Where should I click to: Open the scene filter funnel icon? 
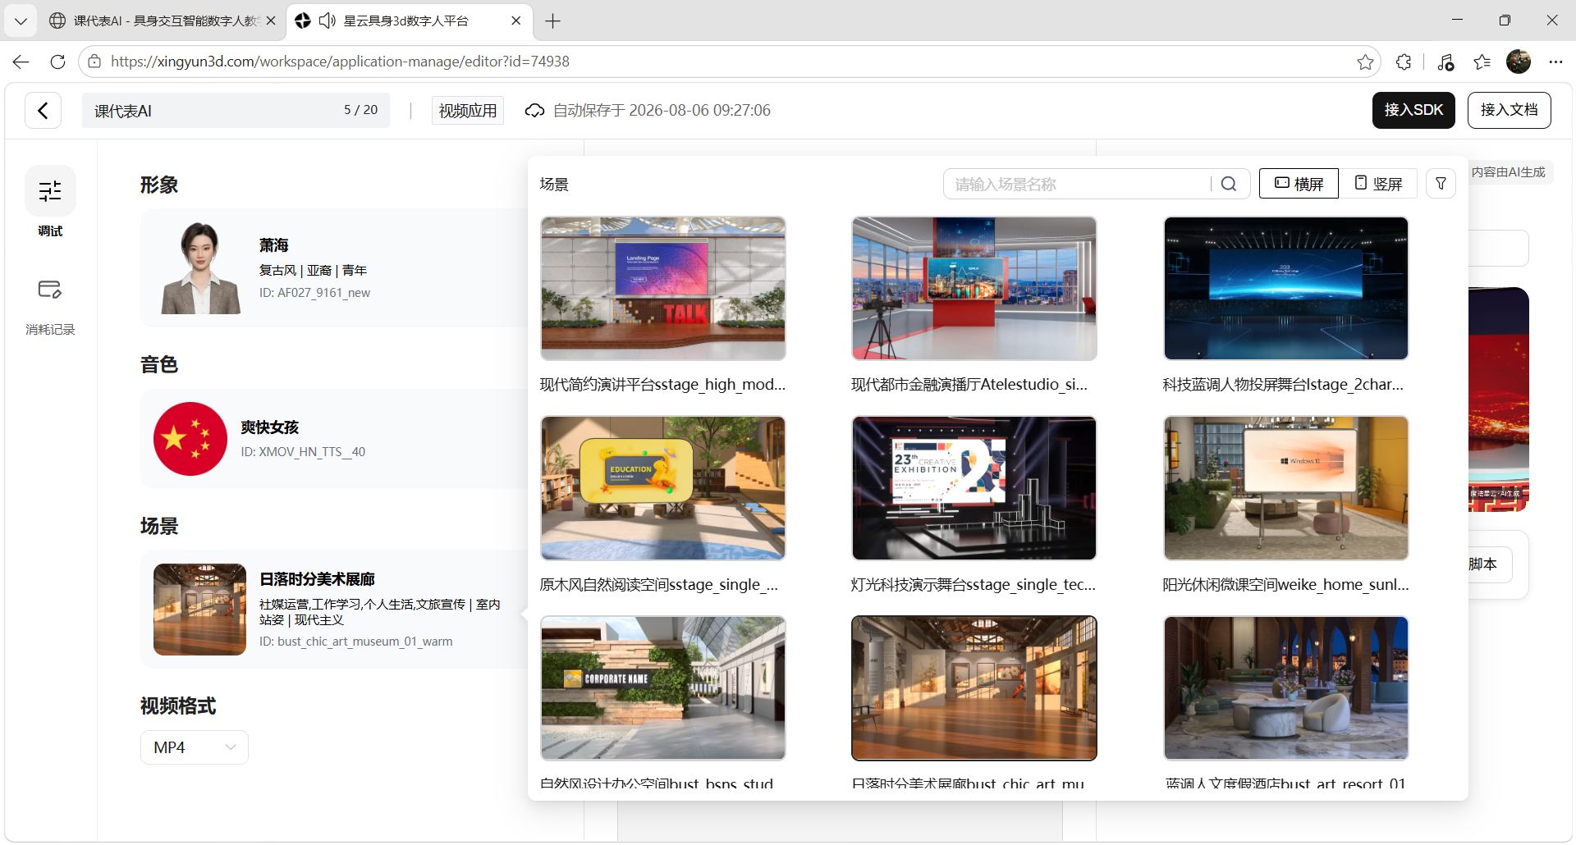click(x=1441, y=184)
